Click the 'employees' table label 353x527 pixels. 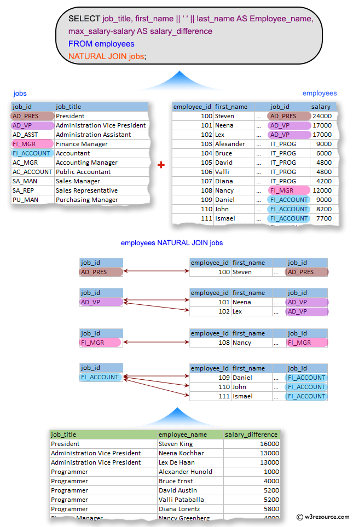click(320, 93)
